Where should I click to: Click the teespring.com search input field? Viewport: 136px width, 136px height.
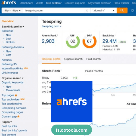(54, 11)
